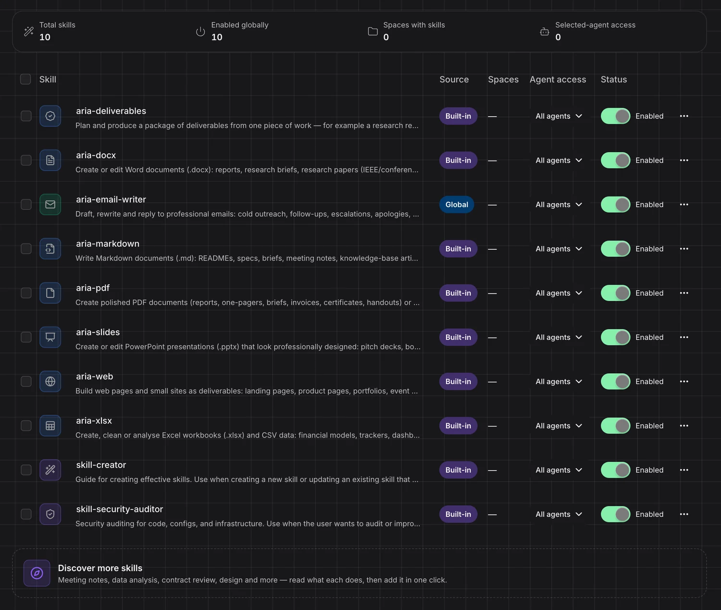Open the aria-slides skill name

tap(98, 332)
